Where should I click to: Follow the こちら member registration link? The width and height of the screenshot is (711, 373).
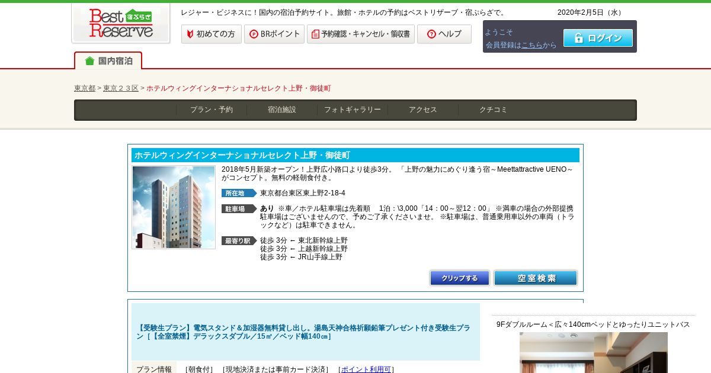coord(532,45)
